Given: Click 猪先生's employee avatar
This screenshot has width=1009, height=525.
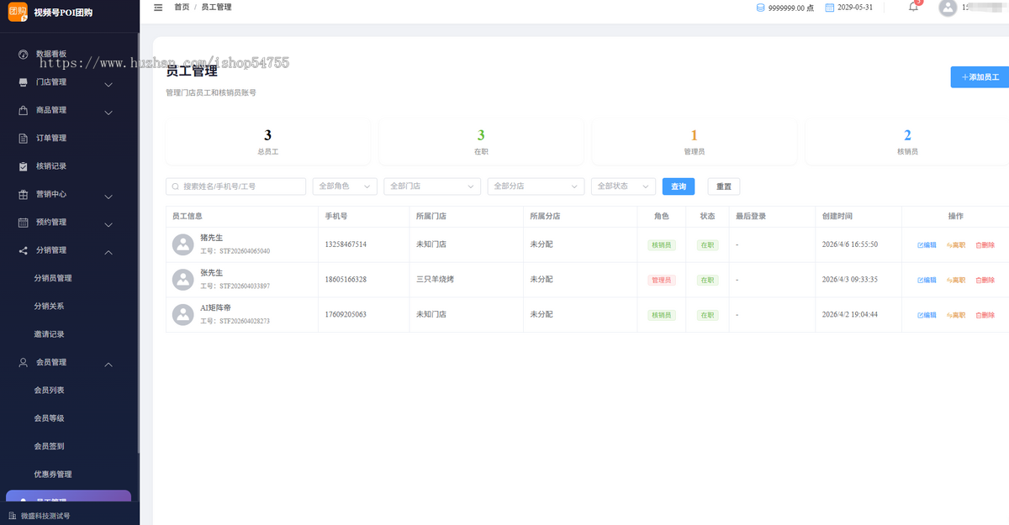Looking at the screenshot, I should [x=182, y=244].
